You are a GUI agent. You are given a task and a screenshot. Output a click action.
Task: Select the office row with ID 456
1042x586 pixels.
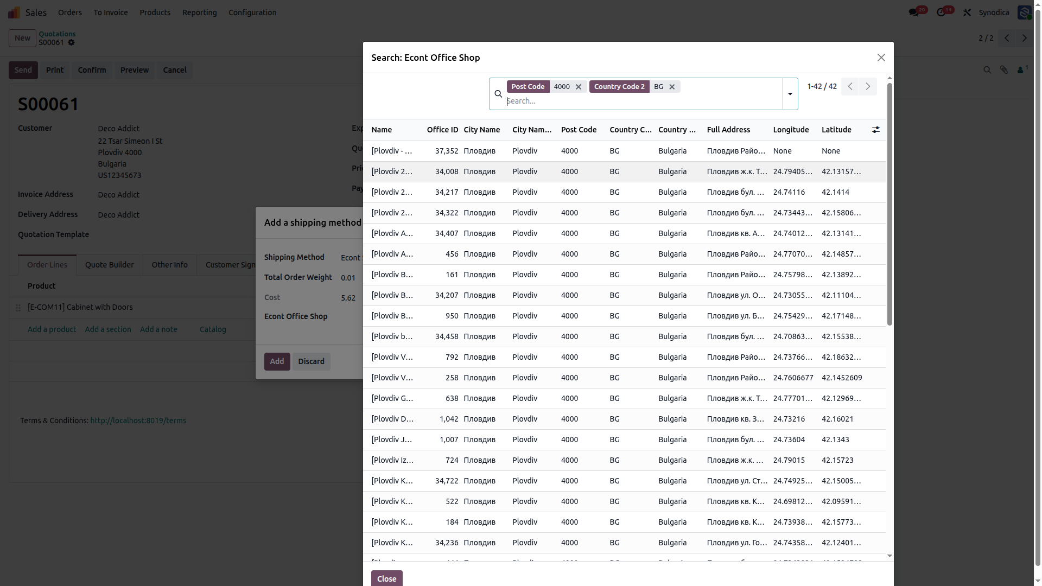[624, 254]
